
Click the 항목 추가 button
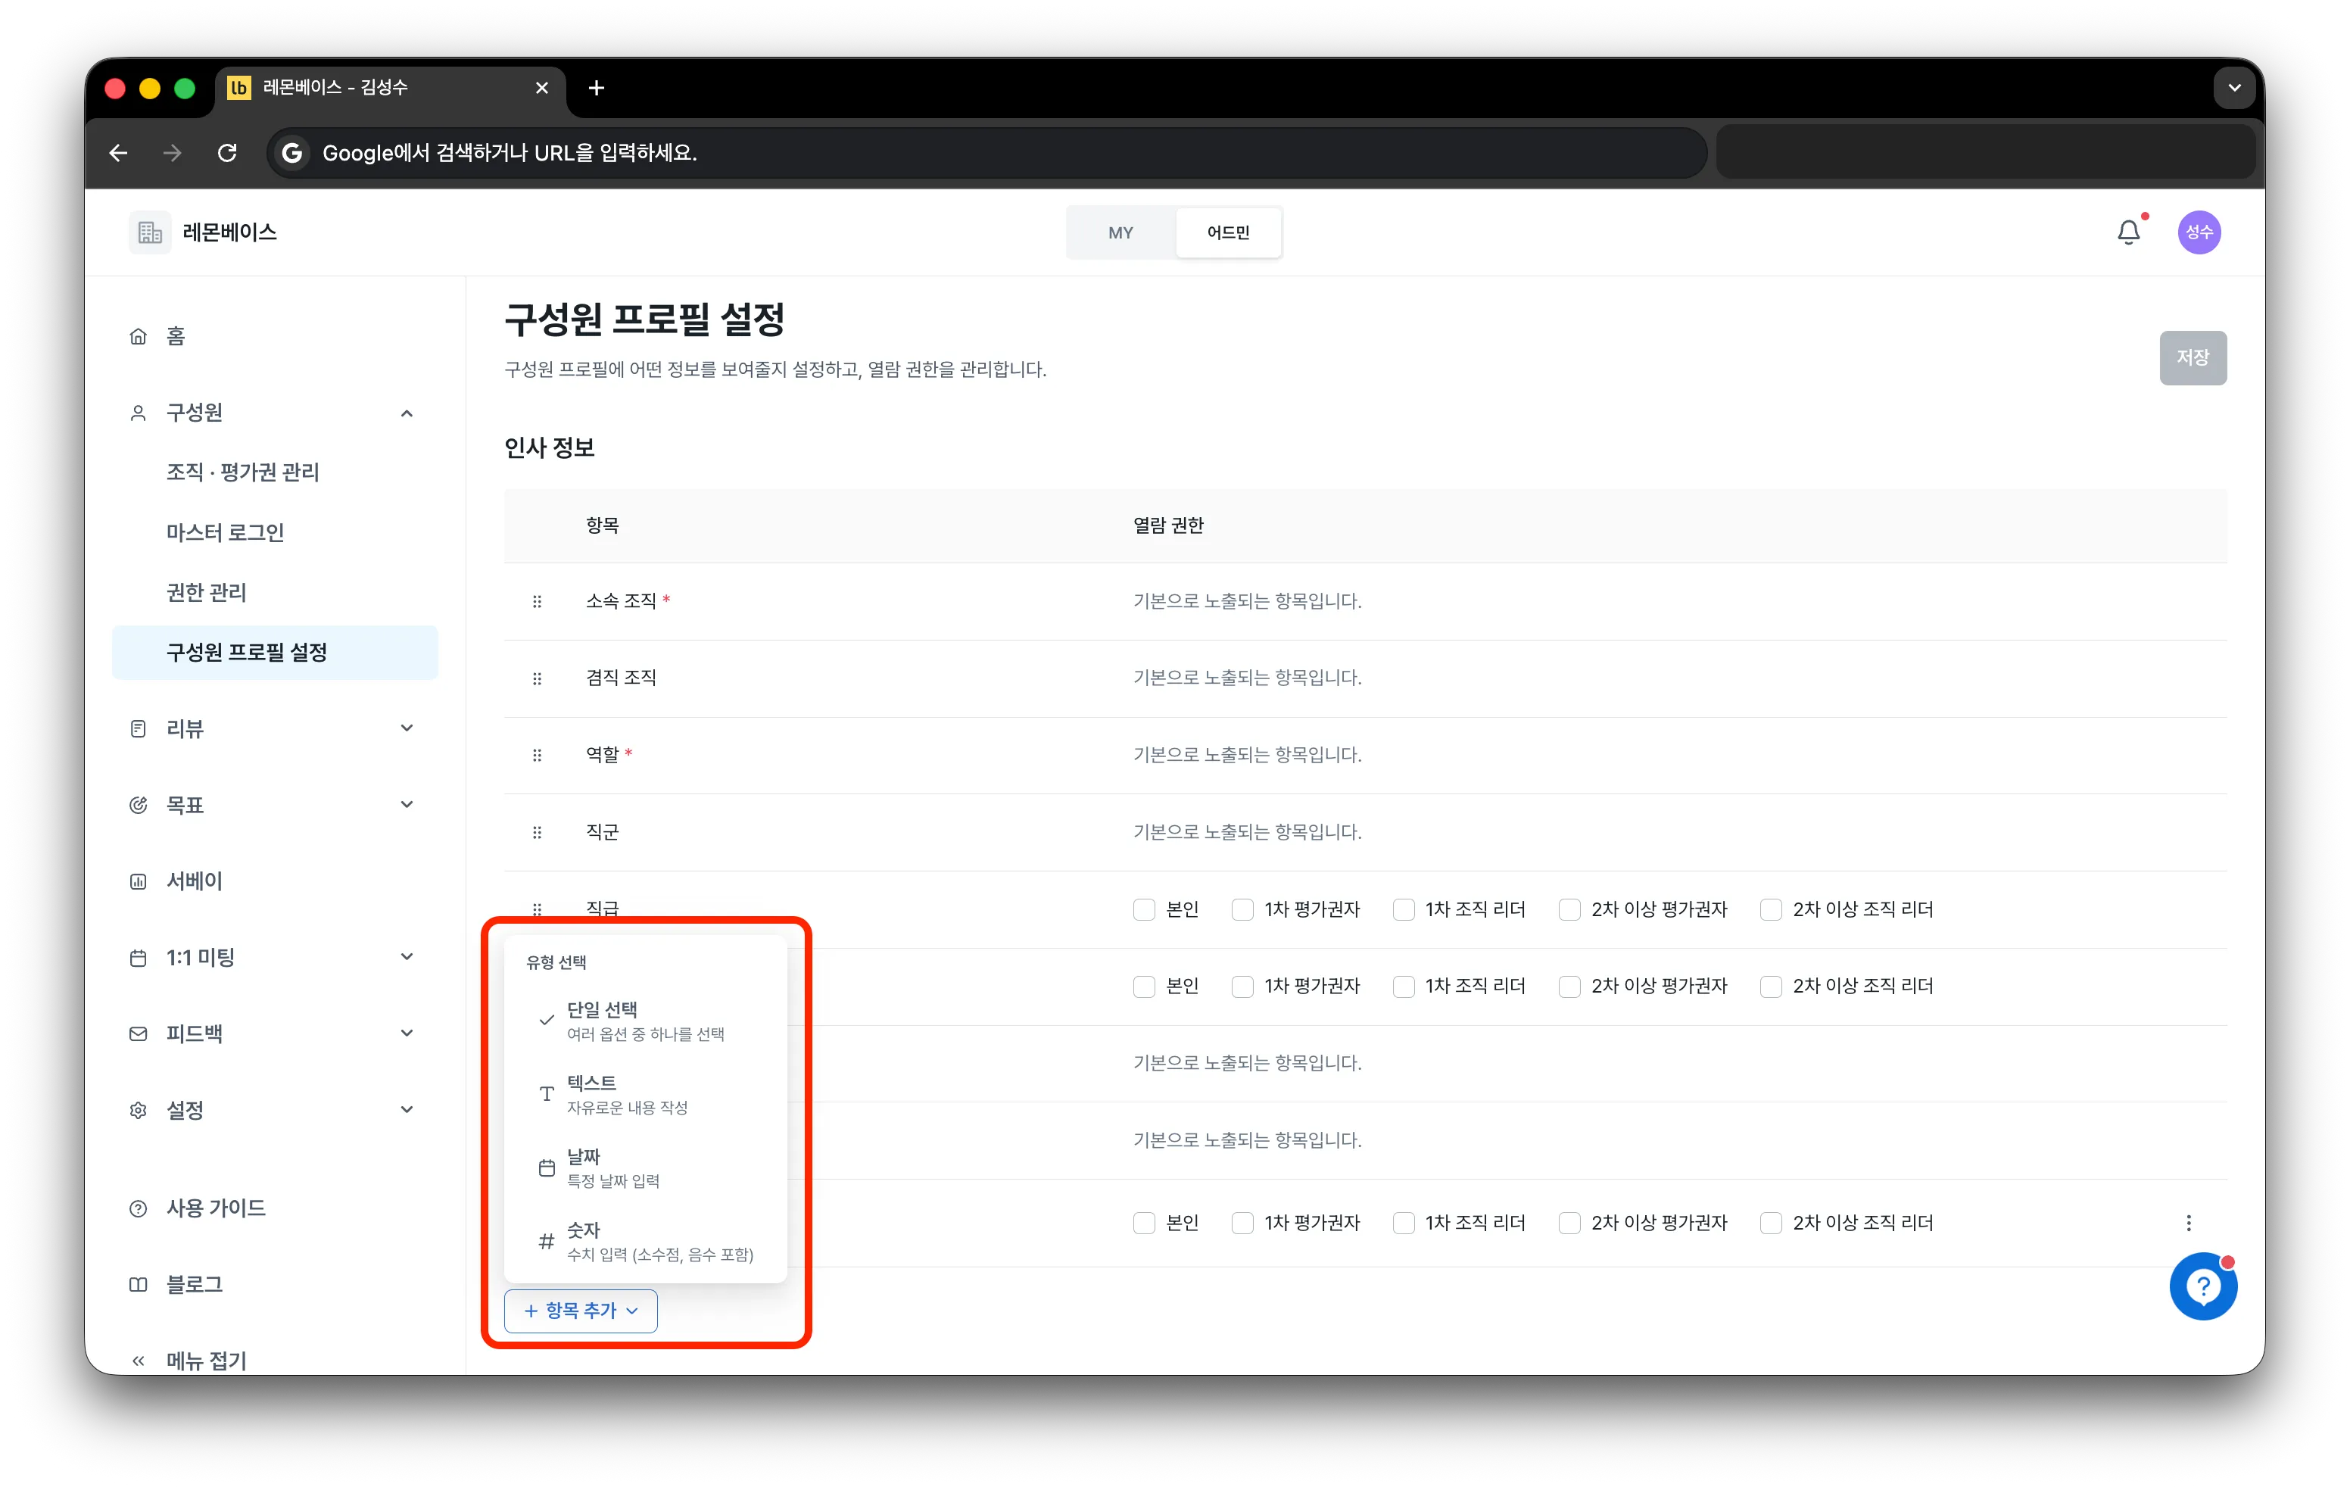click(x=581, y=1311)
